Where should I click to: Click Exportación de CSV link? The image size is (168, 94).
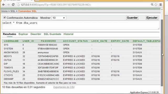(64, 87)
